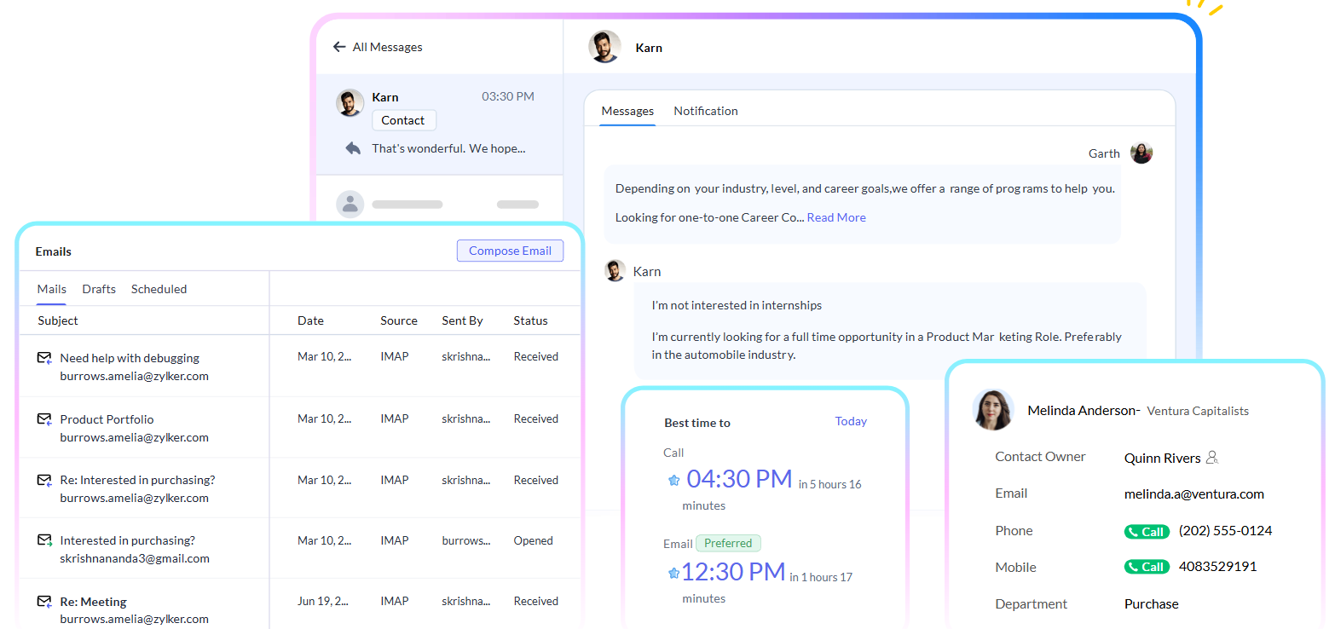Click skrishnananda3@gmail.com address
Image resolution: width=1335 pixels, height=629 pixels.
tap(135, 558)
